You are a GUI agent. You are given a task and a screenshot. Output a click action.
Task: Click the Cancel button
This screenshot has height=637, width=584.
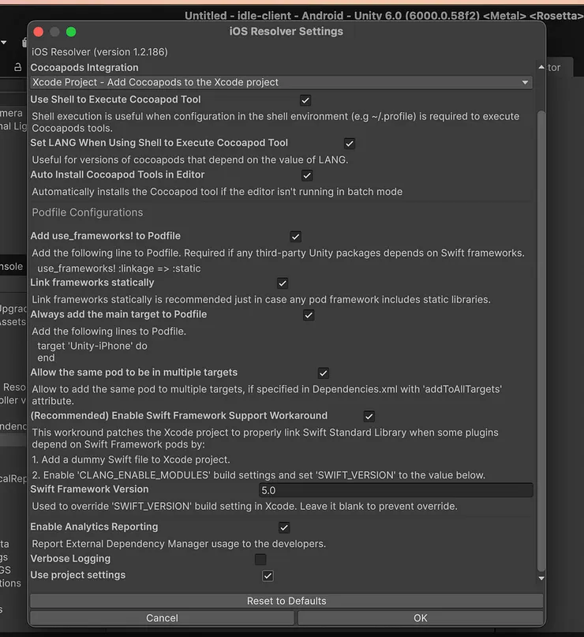pyautogui.click(x=162, y=618)
